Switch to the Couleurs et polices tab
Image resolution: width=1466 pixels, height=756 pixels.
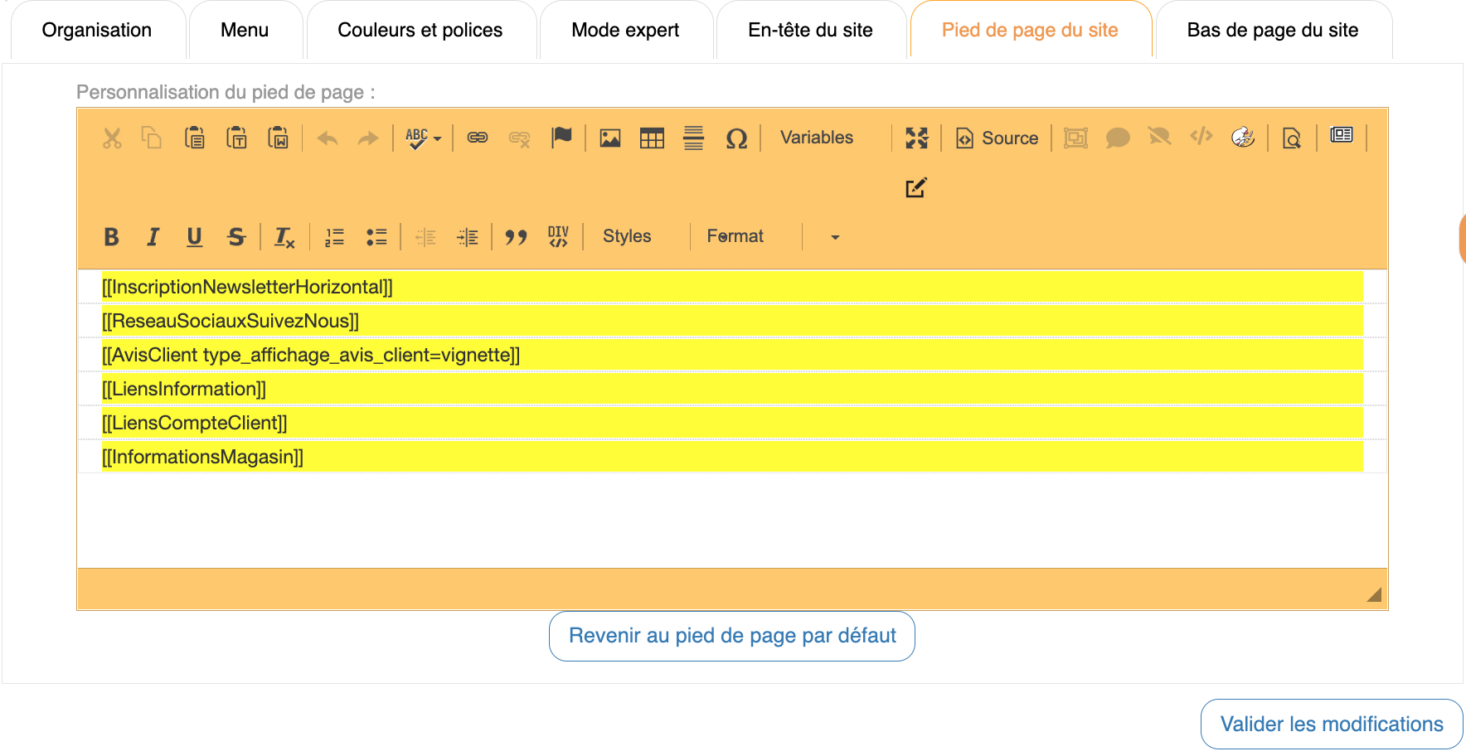click(420, 31)
